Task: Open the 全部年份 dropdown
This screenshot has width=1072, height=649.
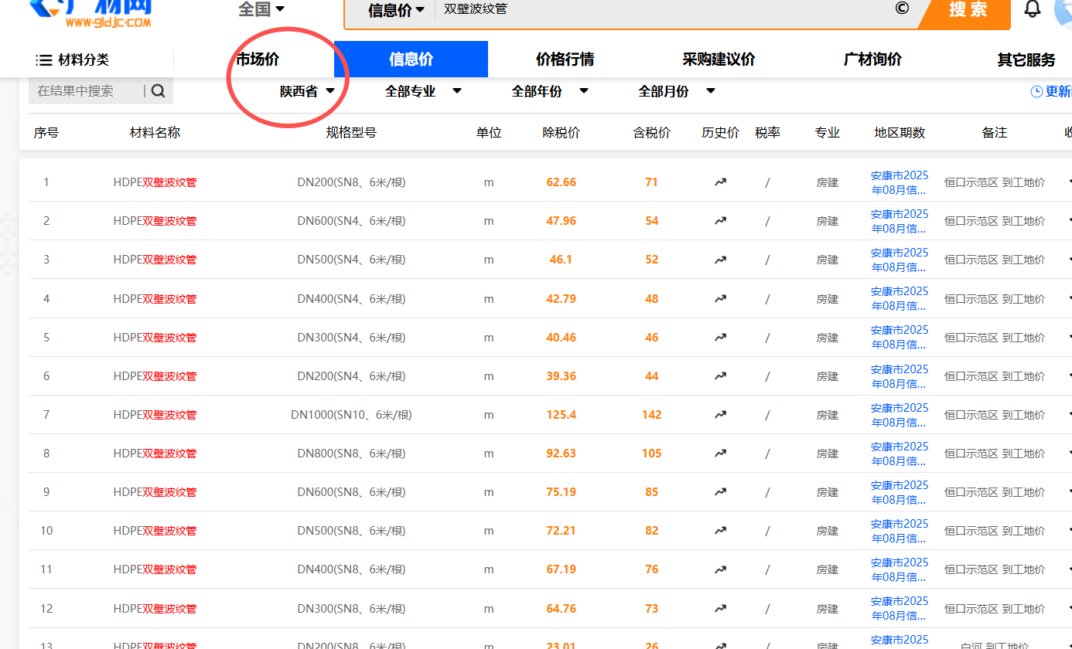Action: click(550, 90)
